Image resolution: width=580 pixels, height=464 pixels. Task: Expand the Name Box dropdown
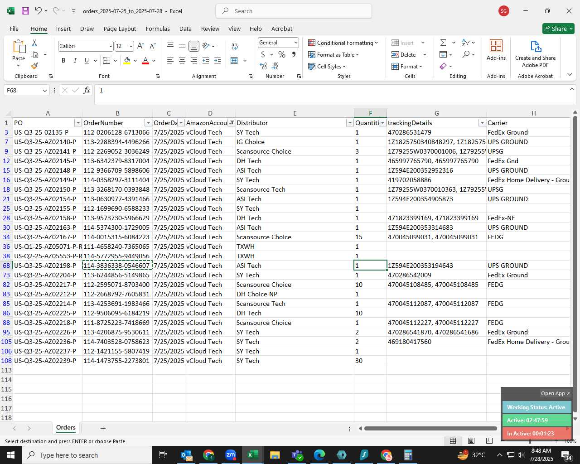click(44, 91)
